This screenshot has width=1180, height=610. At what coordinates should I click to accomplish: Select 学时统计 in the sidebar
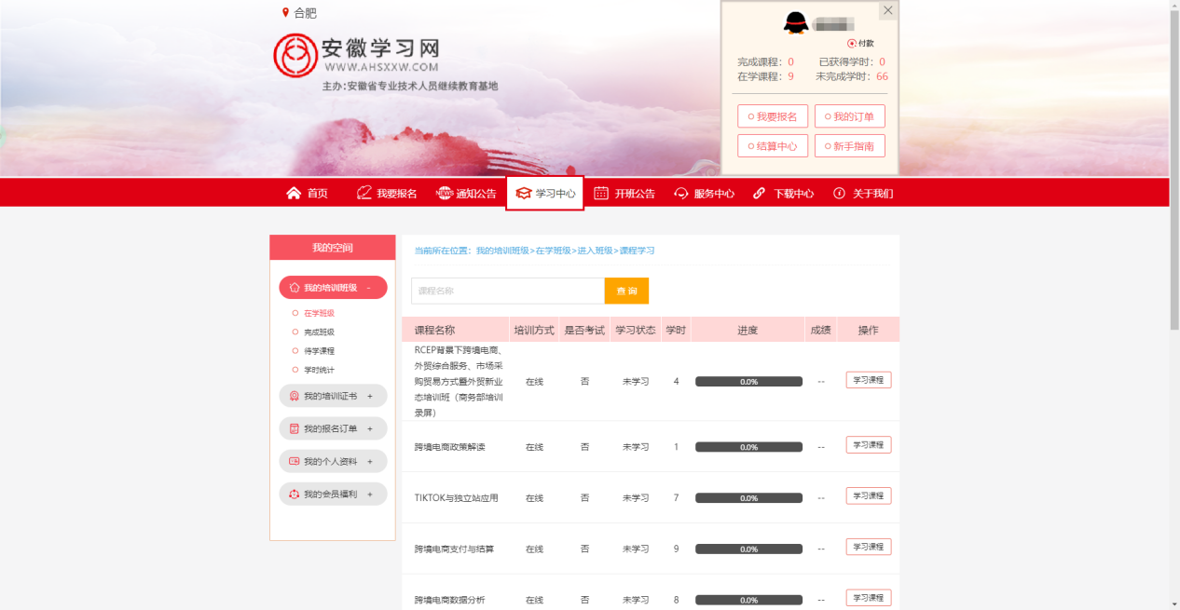[x=319, y=370]
